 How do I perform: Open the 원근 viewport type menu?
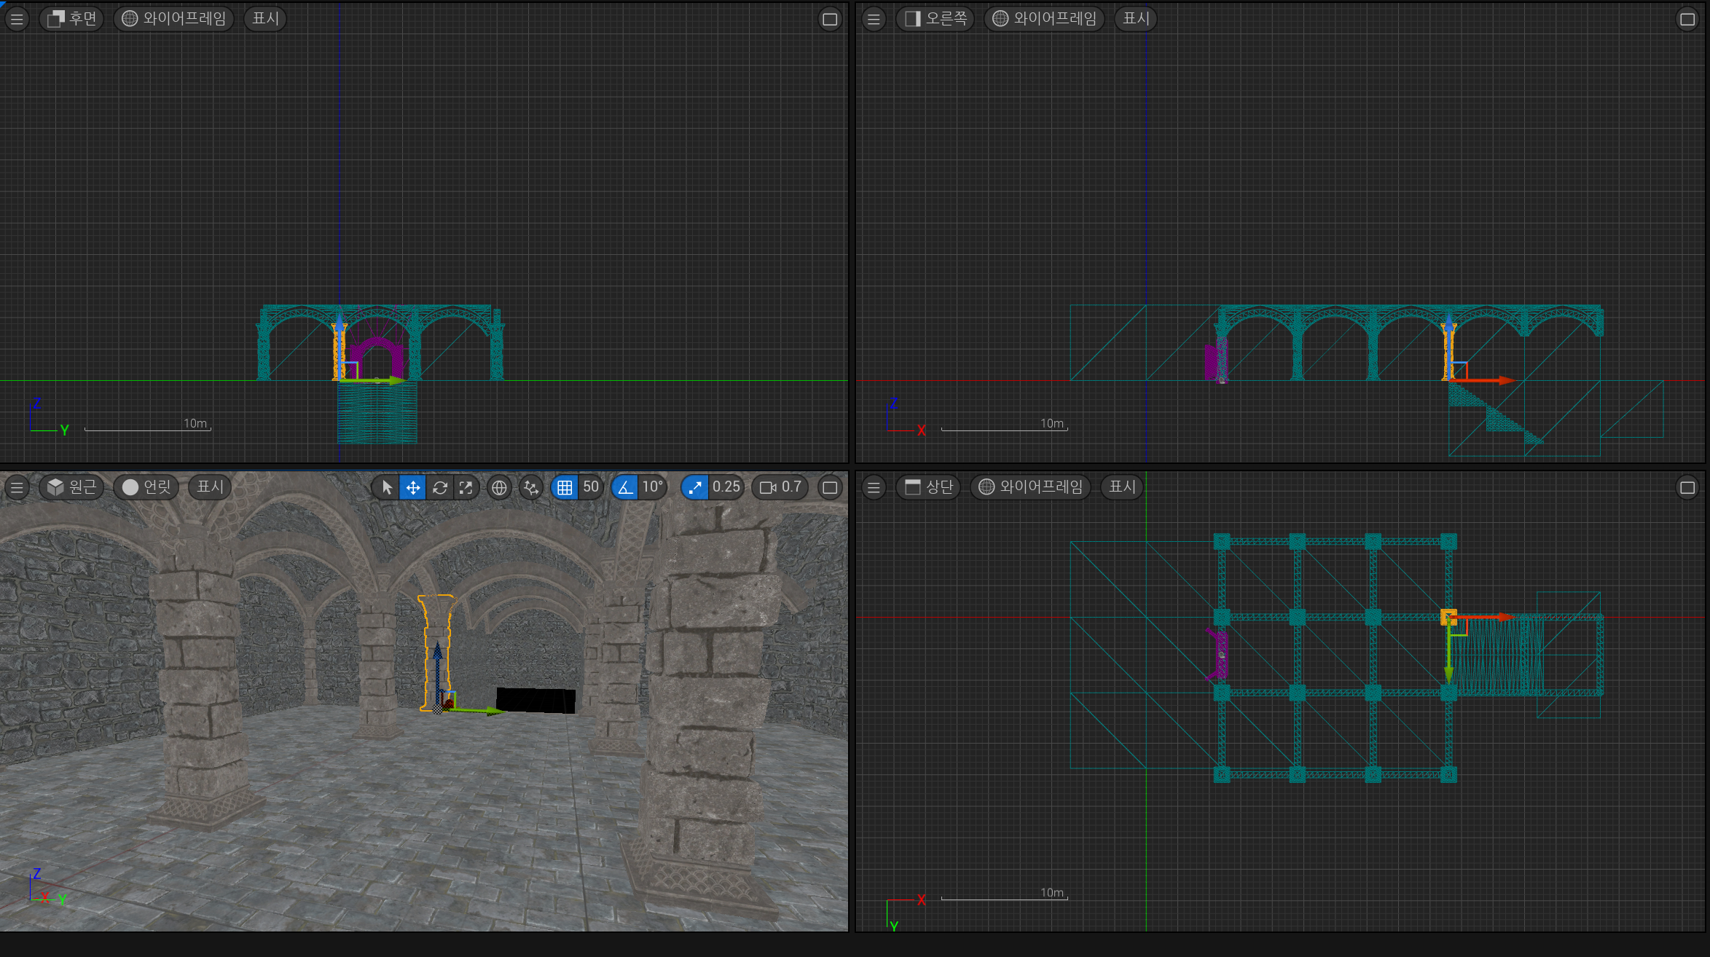click(72, 487)
